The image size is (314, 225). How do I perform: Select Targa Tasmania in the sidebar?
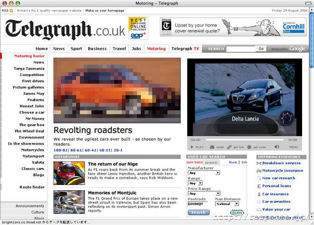pyautogui.click(x=29, y=68)
